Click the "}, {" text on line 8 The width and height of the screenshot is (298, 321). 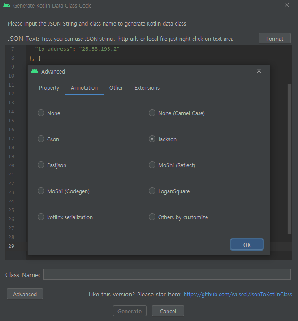point(35,58)
